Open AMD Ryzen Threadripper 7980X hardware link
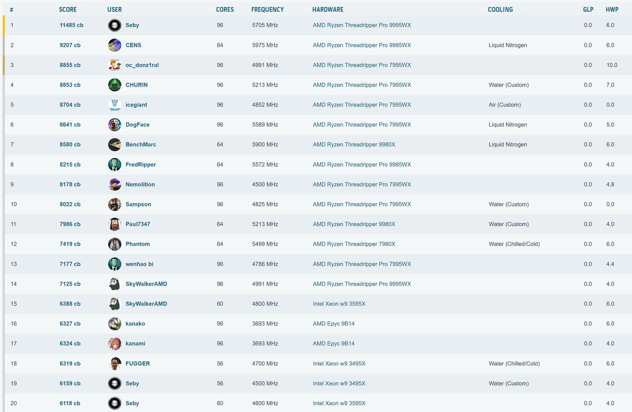 (x=354, y=244)
